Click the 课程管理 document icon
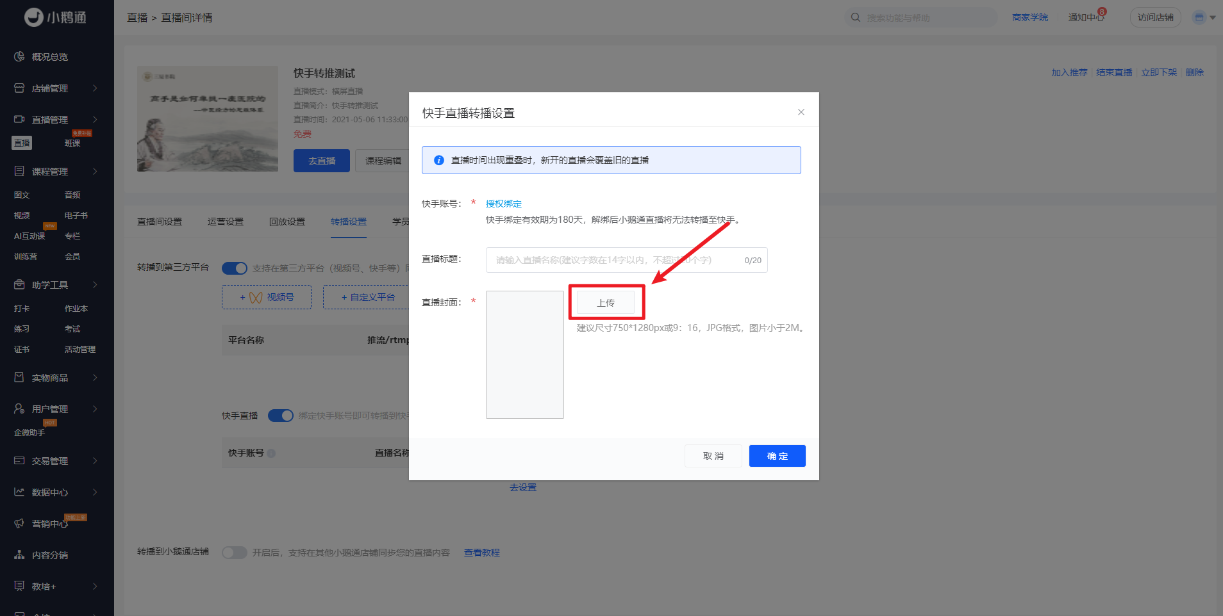The height and width of the screenshot is (616, 1223). click(x=19, y=171)
